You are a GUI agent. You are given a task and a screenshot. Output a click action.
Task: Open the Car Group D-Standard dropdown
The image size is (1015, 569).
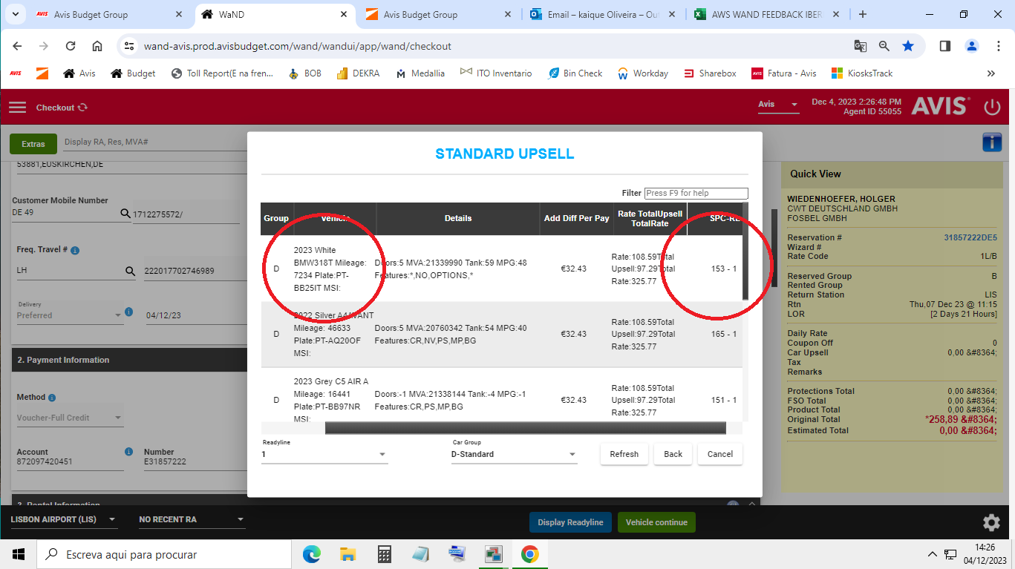tap(514, 454)
